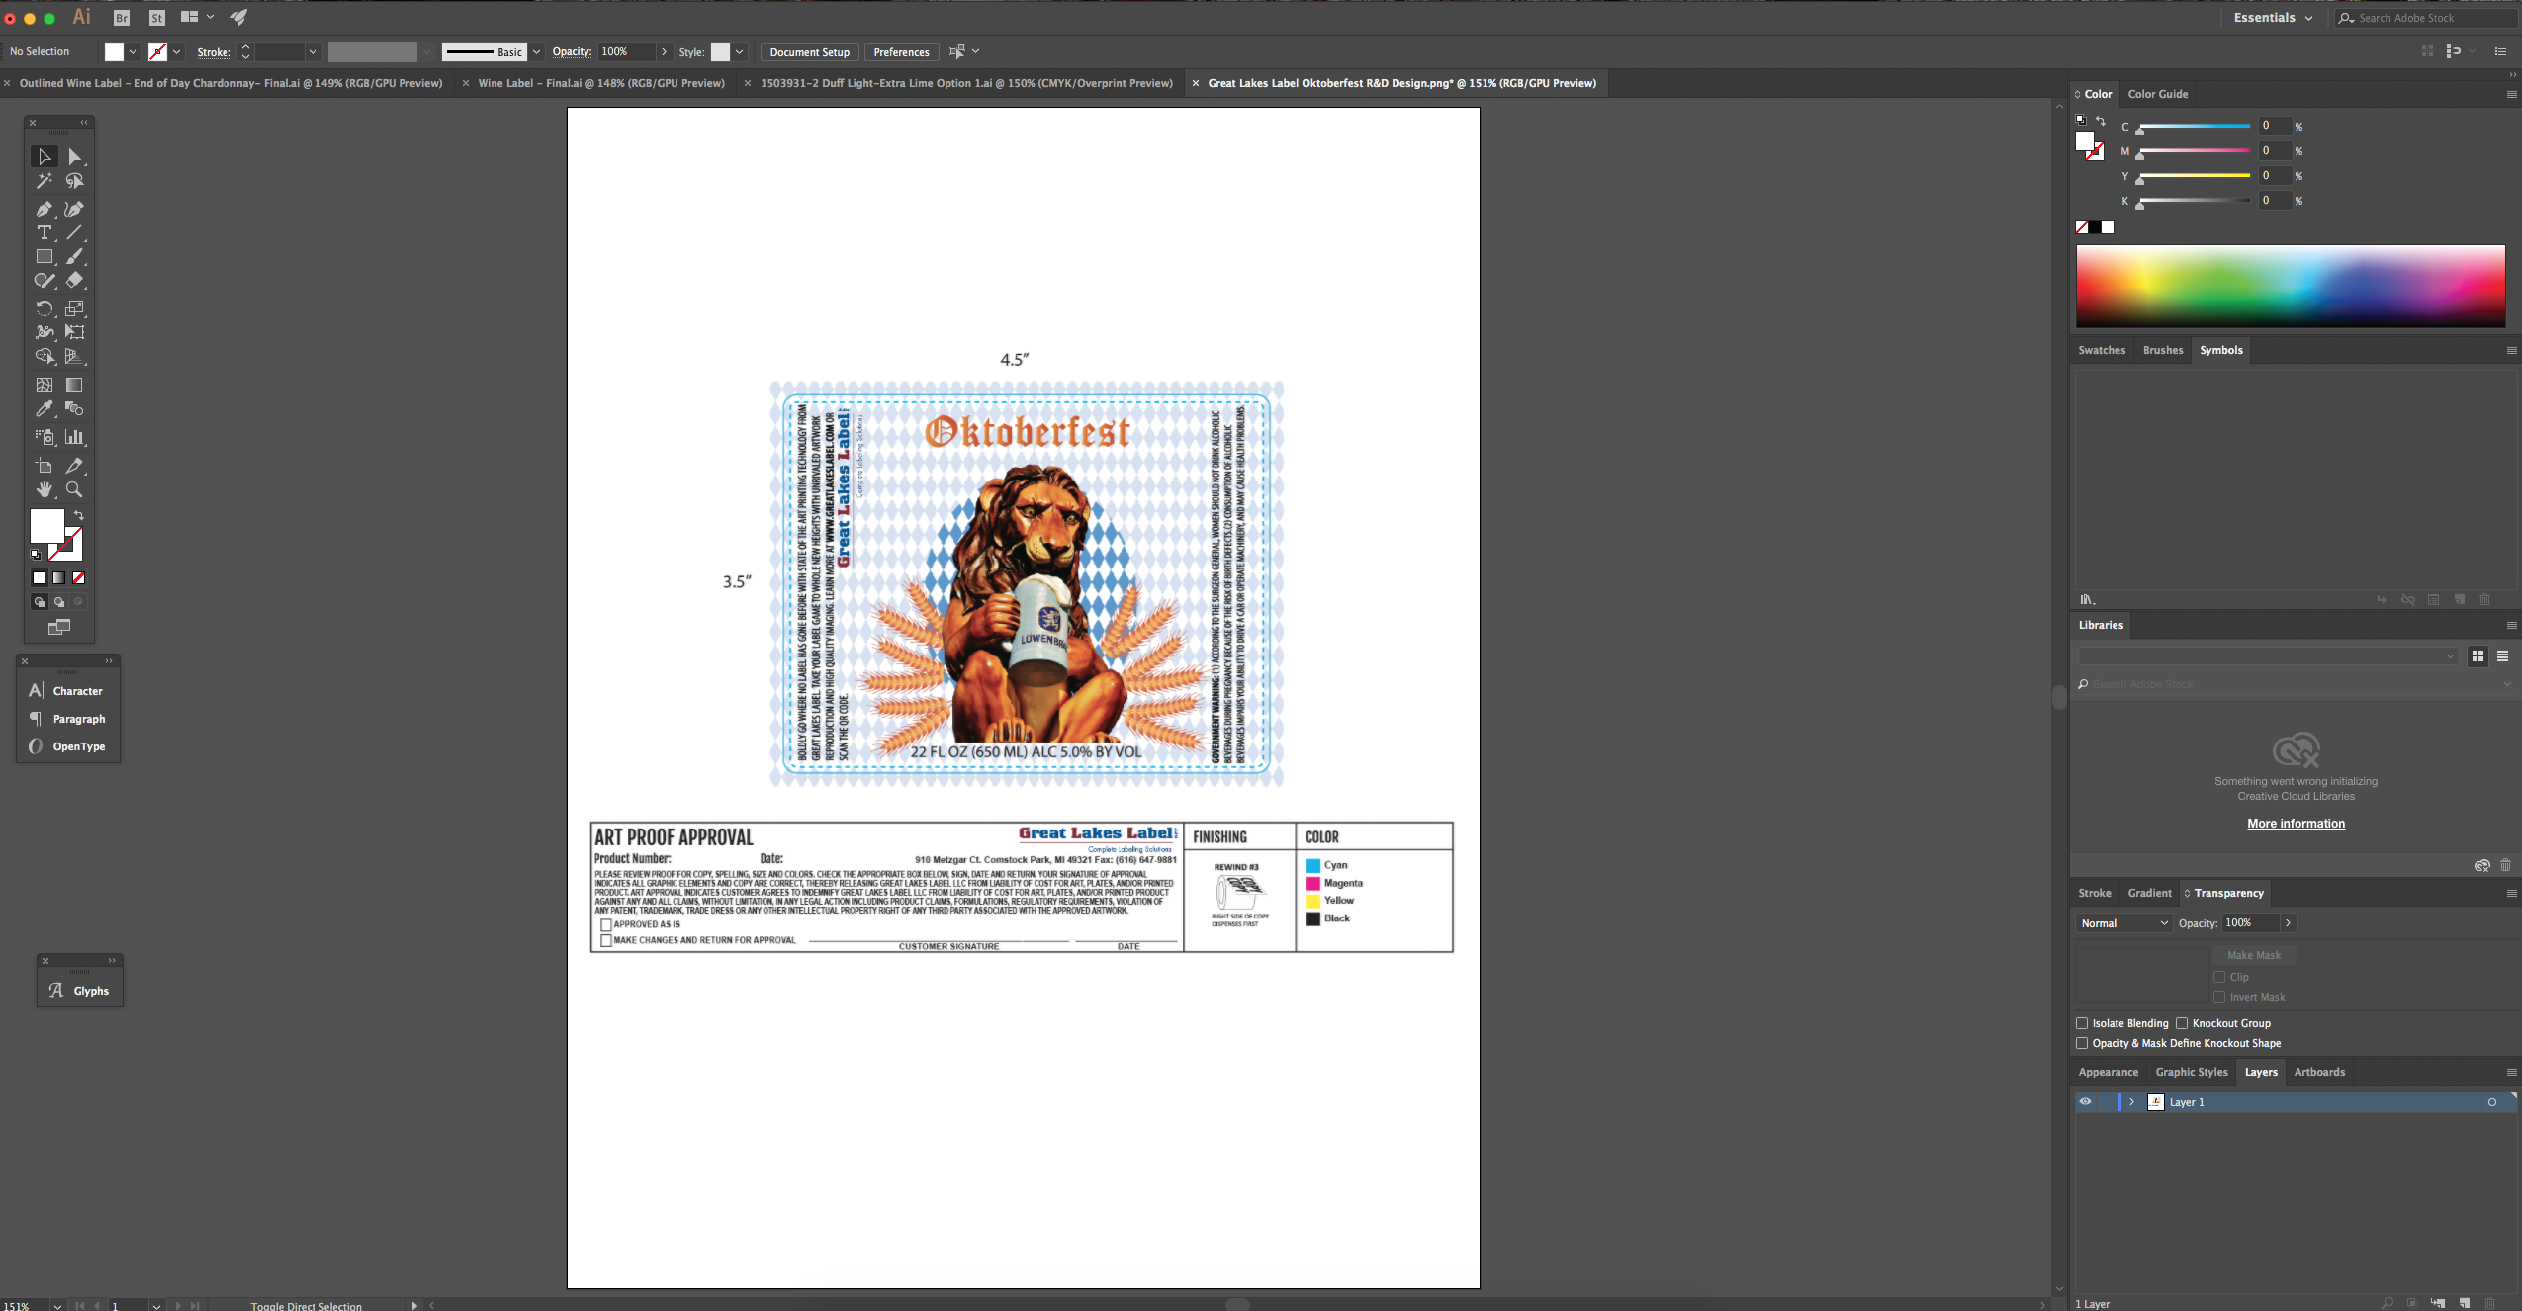This screenshot has width=2522, height=1311.
Task: Select the Type tool
Action: click(44, 233)
